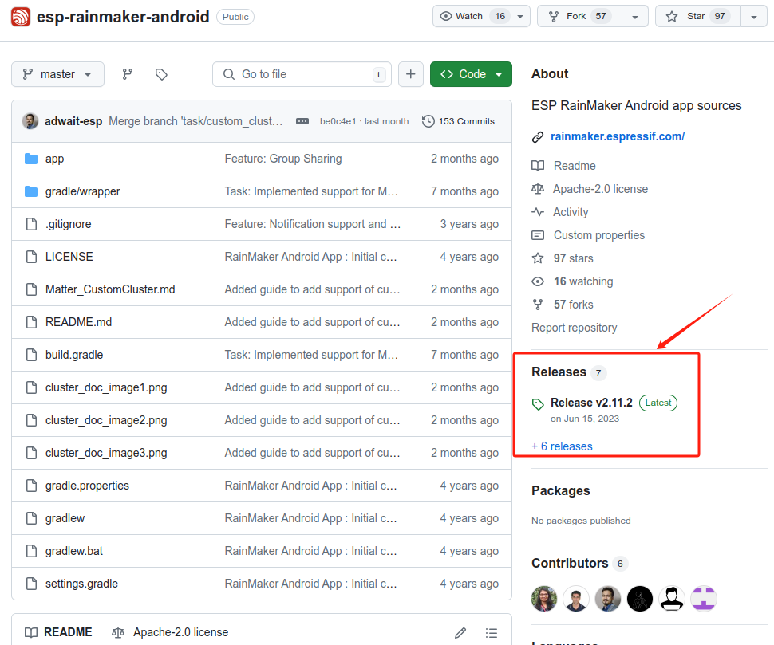The width and height of the screenshot is (774, 645).
Task: Open the gradlew file
Action: tap(65, 518)
